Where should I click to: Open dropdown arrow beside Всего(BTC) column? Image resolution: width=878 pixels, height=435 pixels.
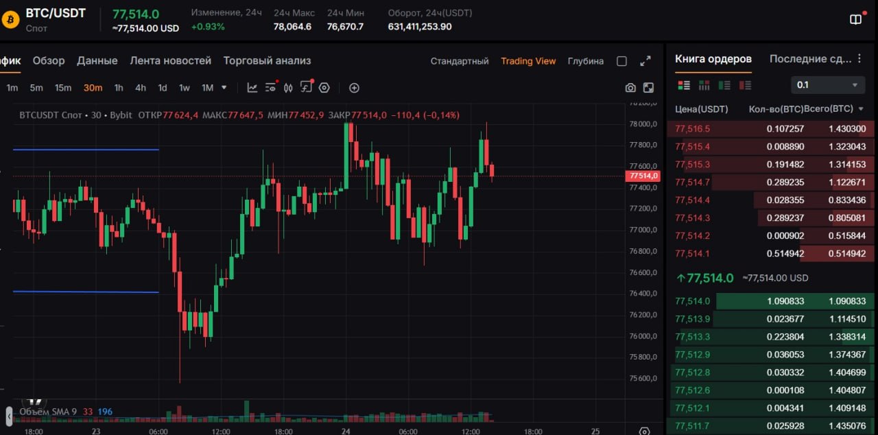(x=861, y=109)
